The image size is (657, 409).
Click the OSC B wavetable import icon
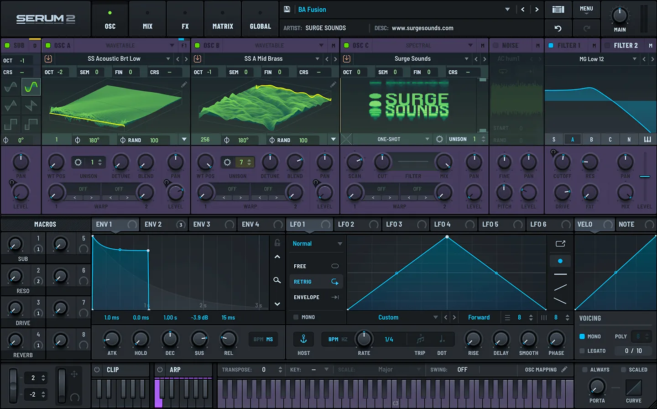click(198, 59)
